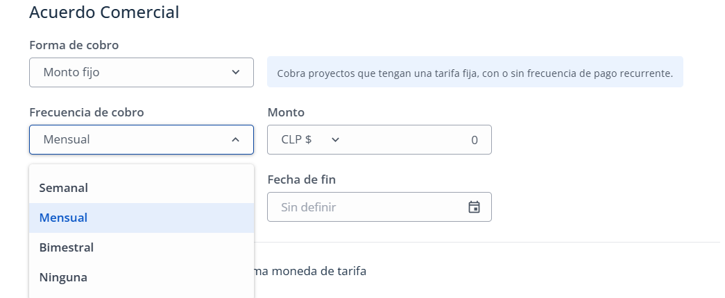This screenshot has height=298, width=725.
Task: Click the moneda de tarifa option label
Action: (310, 271)
